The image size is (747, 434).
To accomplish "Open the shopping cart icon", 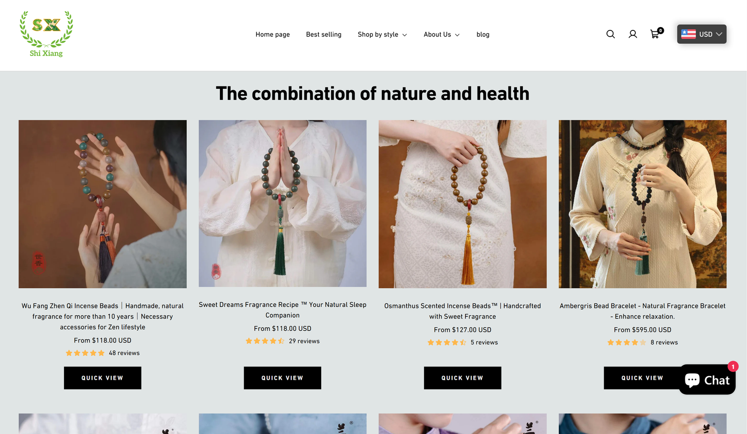I will point(656,33).
